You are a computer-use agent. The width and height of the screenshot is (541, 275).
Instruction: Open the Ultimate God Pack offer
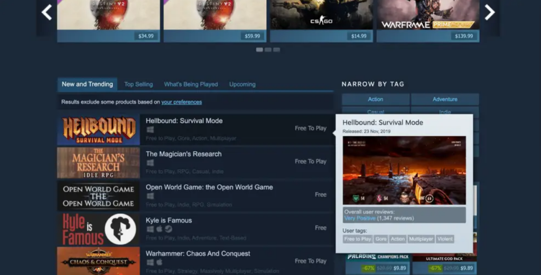pos(444,264)
